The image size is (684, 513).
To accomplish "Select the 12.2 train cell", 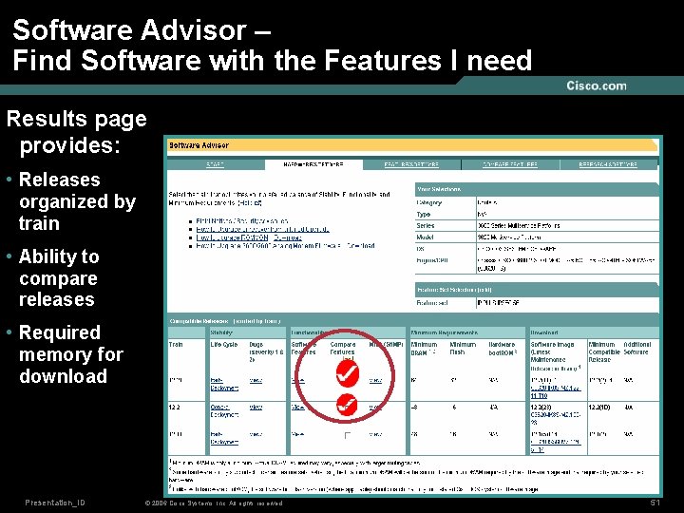I will coord(175,408).
